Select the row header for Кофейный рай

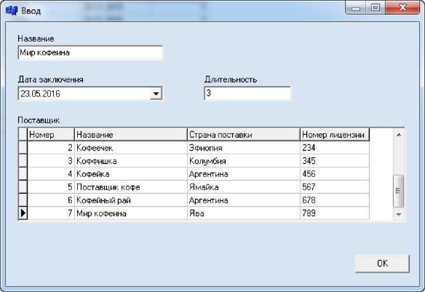[23, 200]
